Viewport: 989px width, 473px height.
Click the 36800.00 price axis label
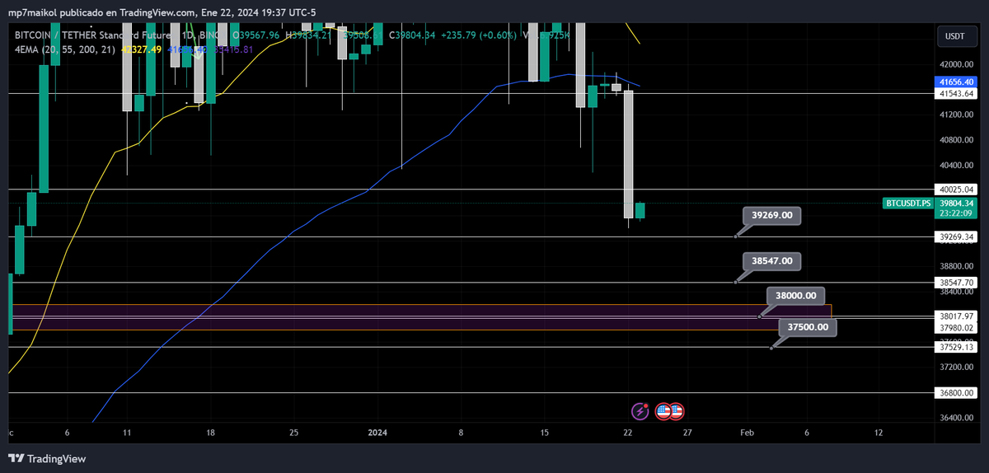pos(956,393)
